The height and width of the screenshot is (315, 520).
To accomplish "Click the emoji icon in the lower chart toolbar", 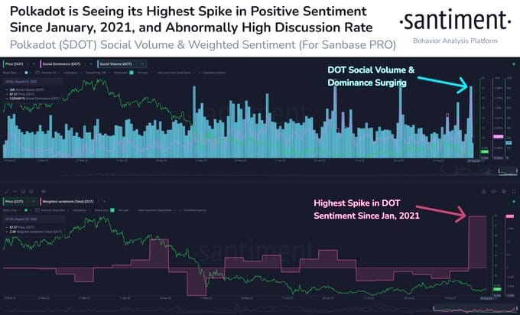I will pyautogui.click(x=31, y=191).
